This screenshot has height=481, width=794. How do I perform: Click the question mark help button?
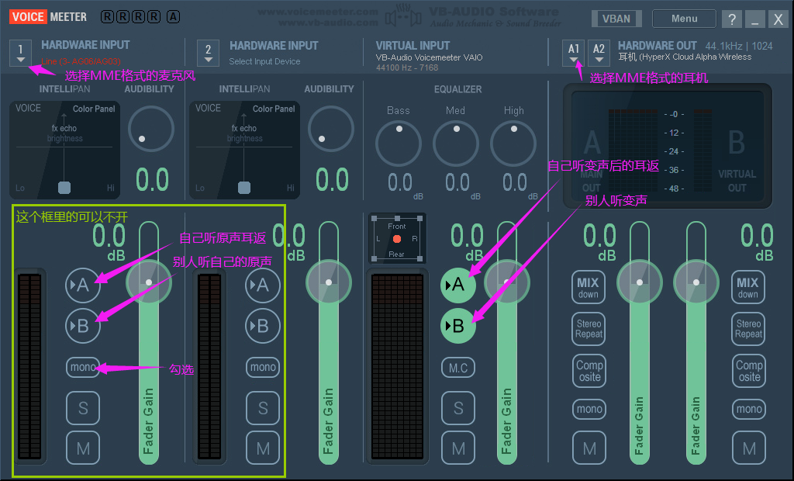[732, 19]
